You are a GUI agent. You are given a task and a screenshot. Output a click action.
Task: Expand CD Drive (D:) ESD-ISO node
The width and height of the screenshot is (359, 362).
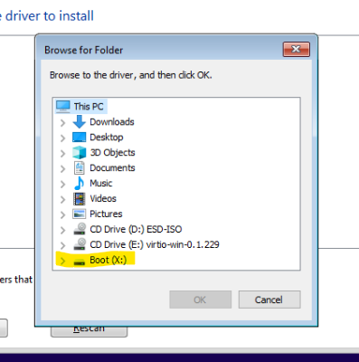point(62,230)
